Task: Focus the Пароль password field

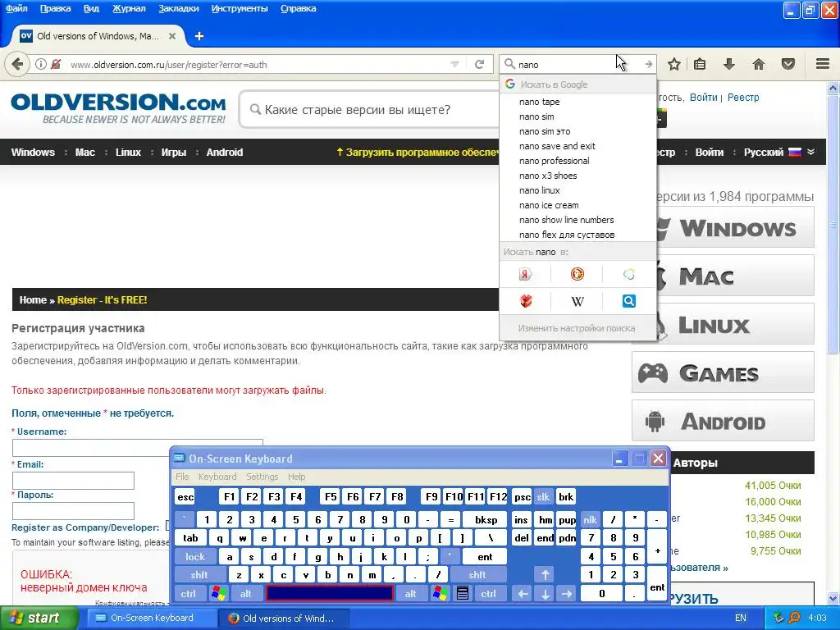Action: click(73, 510)
